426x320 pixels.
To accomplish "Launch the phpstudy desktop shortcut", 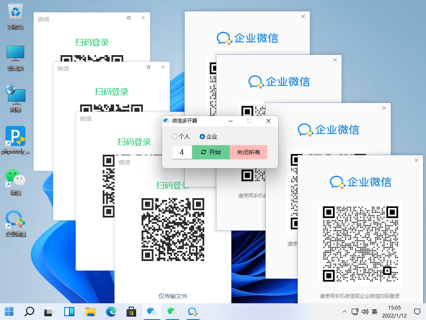I will click(15, 138).
